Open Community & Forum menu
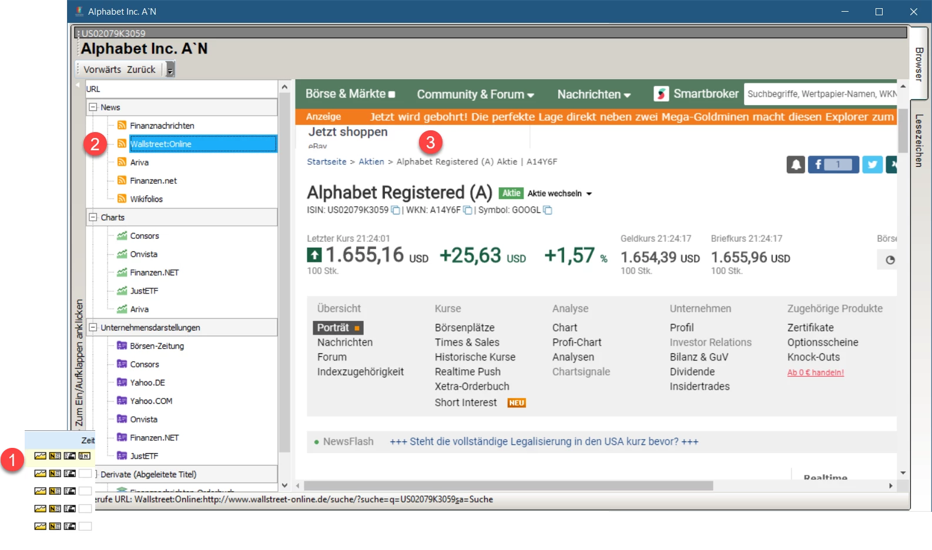 [x=475, y=95]
